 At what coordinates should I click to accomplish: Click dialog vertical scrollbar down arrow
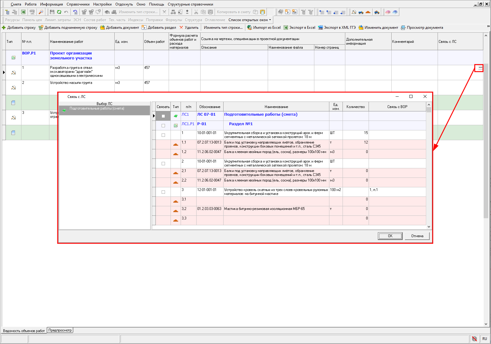coord(429,227)
